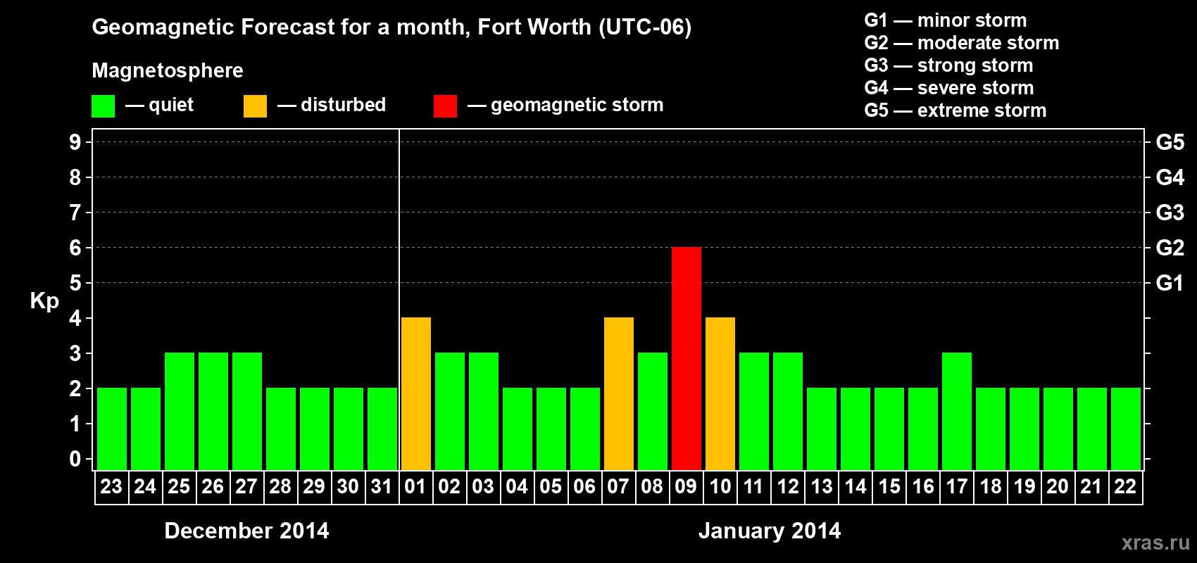
Task: Click date label 10 on the axis
Action: point(720,486)
